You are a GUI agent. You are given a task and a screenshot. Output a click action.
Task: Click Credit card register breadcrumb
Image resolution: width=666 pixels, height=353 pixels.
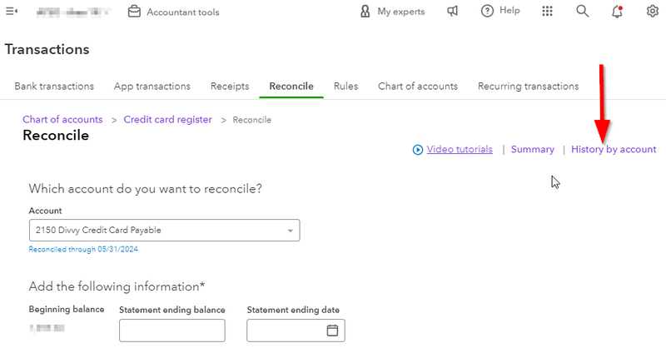167,120
